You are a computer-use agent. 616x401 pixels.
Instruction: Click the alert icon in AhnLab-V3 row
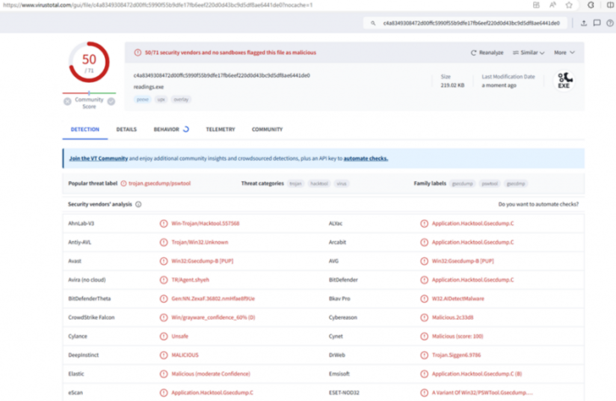pyautogui.click(x=164, y=224)
